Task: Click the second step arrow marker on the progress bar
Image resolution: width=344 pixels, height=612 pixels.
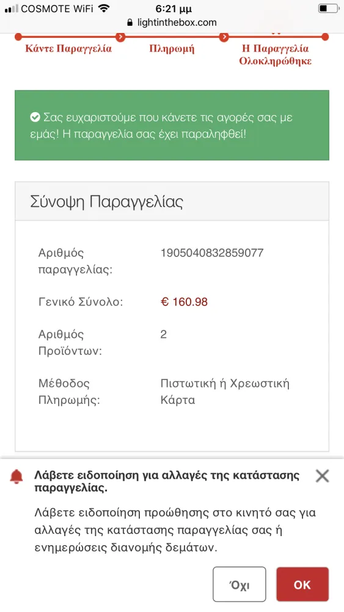Action: (x=120, y=37)
